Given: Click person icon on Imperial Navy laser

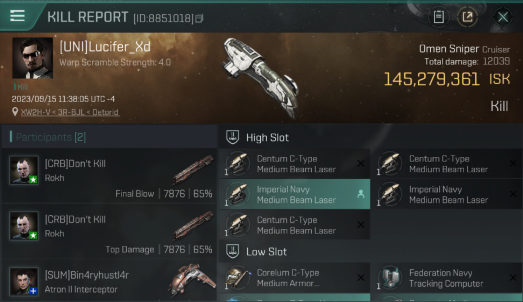Looking at the screenshot, I should point(360,194).
